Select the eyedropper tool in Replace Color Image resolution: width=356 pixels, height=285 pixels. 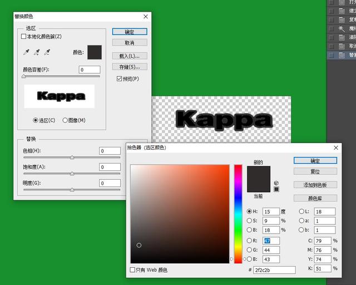point(26,52)
